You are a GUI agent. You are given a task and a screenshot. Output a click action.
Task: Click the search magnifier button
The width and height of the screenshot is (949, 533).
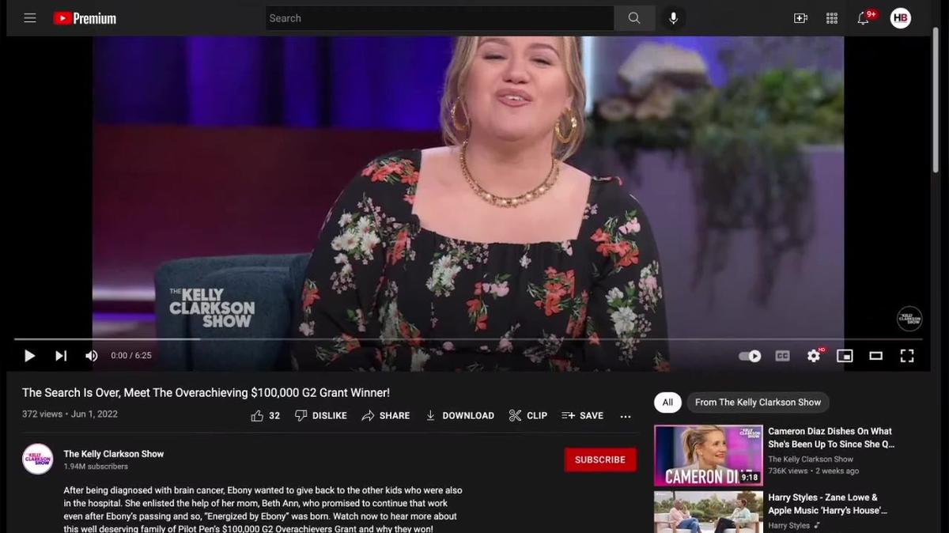pyautogui.click(x=634, y=18)
